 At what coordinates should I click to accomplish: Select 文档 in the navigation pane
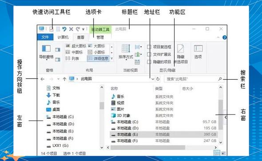(53, 88)
